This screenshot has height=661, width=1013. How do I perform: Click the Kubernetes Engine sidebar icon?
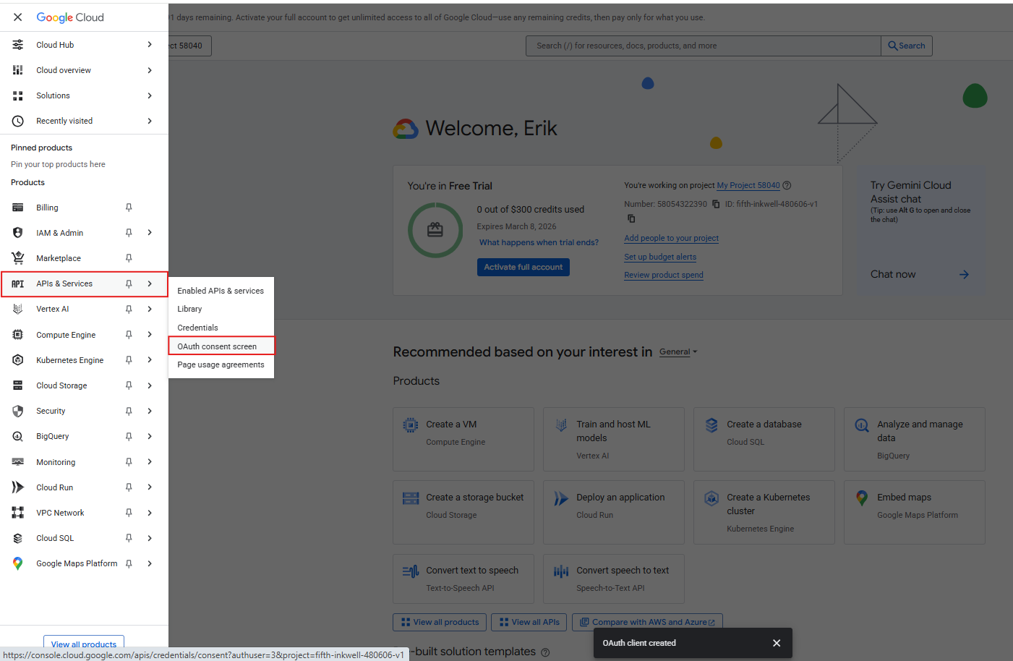pos(17,360)
